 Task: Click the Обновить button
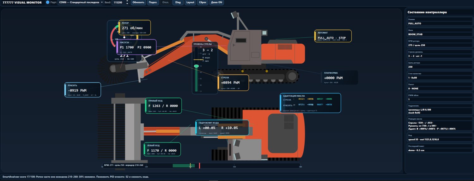tap(138, 2)
